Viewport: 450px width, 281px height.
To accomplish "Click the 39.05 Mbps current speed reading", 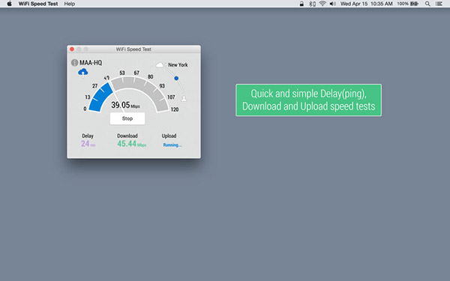I will [125, 105].
